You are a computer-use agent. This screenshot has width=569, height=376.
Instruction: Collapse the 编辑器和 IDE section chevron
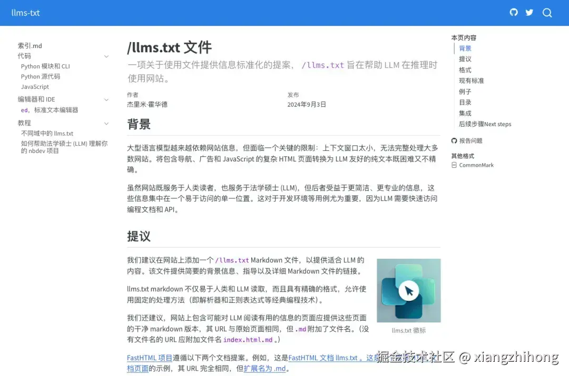pyautogui.click(x=106, y=99)
